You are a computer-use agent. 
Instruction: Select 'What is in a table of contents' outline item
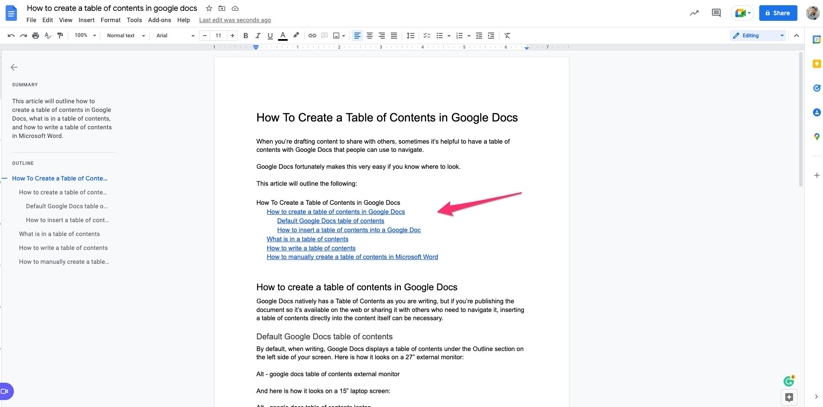pos(59,234)
